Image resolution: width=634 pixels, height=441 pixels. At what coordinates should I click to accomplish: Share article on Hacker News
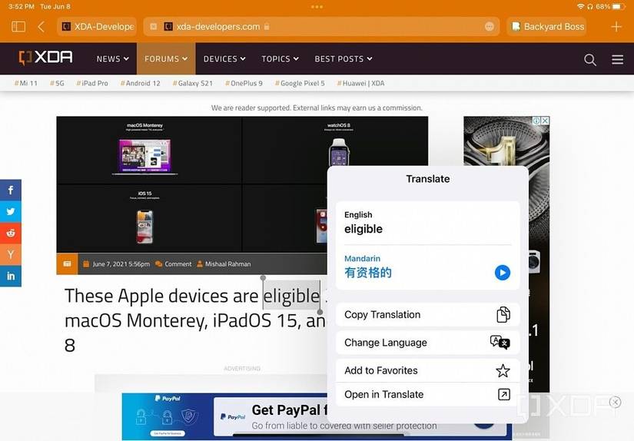(11, 254)
